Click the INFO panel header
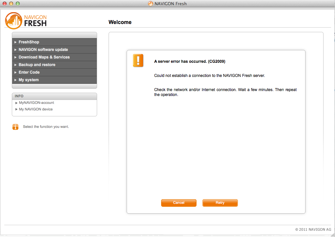335x237 pixels. [54, 96]
